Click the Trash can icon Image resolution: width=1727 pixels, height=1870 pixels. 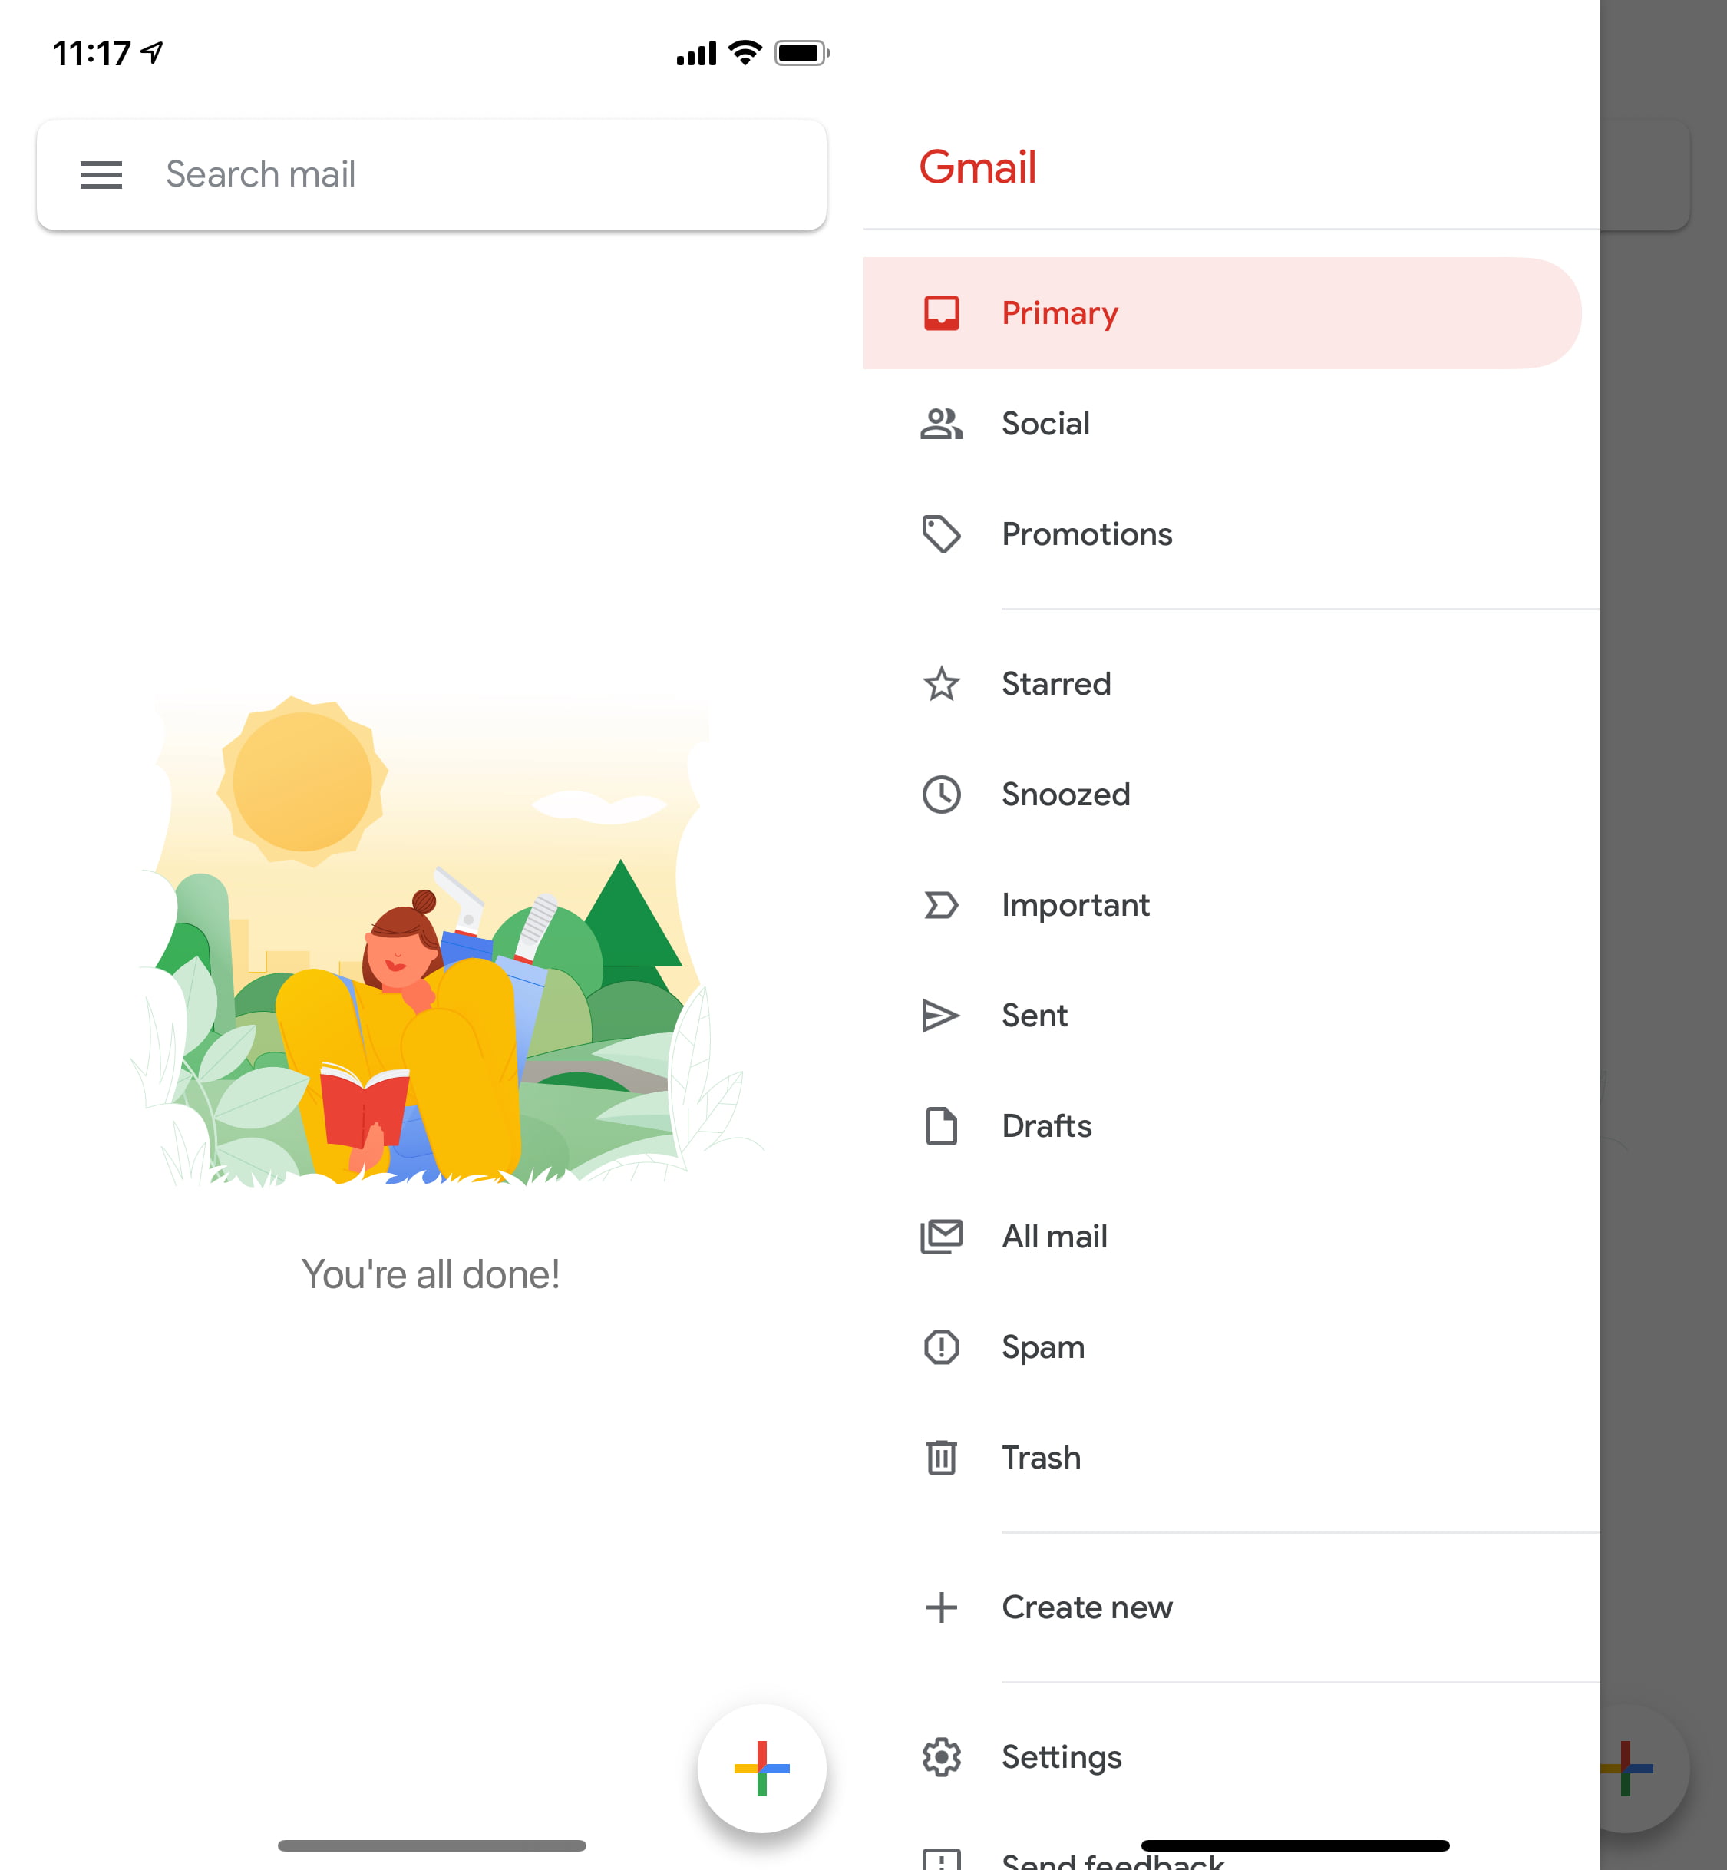click(x=940, y=1458)
